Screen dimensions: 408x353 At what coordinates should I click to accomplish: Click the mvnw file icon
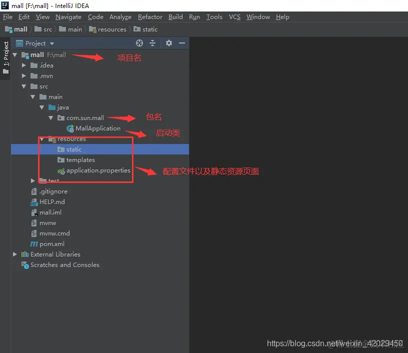click(34, 223)
